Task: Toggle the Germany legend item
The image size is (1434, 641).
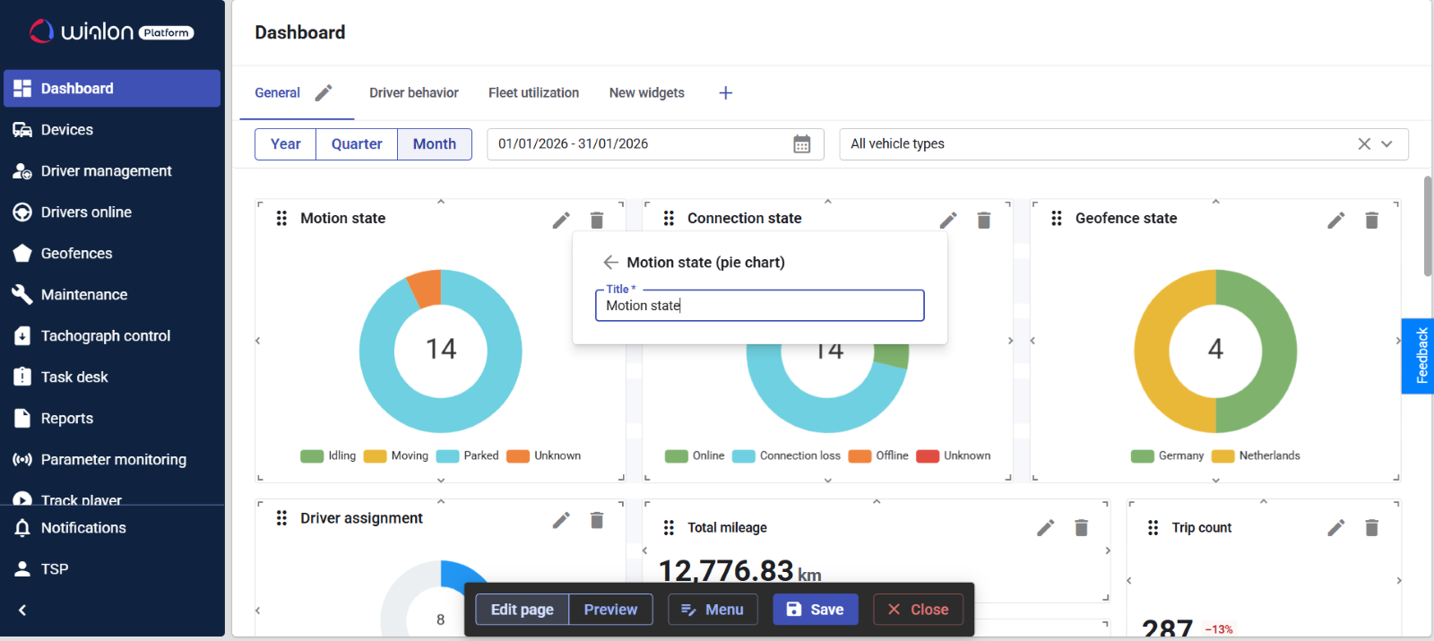Action: pyautogui.click(x=1168, y=455)
